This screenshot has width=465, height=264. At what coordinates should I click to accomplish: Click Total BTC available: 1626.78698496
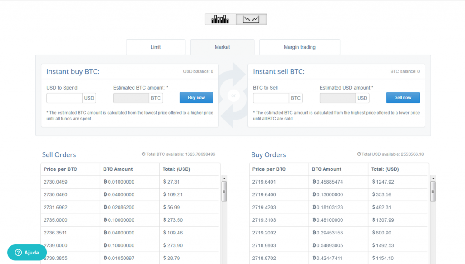point(181,154)
